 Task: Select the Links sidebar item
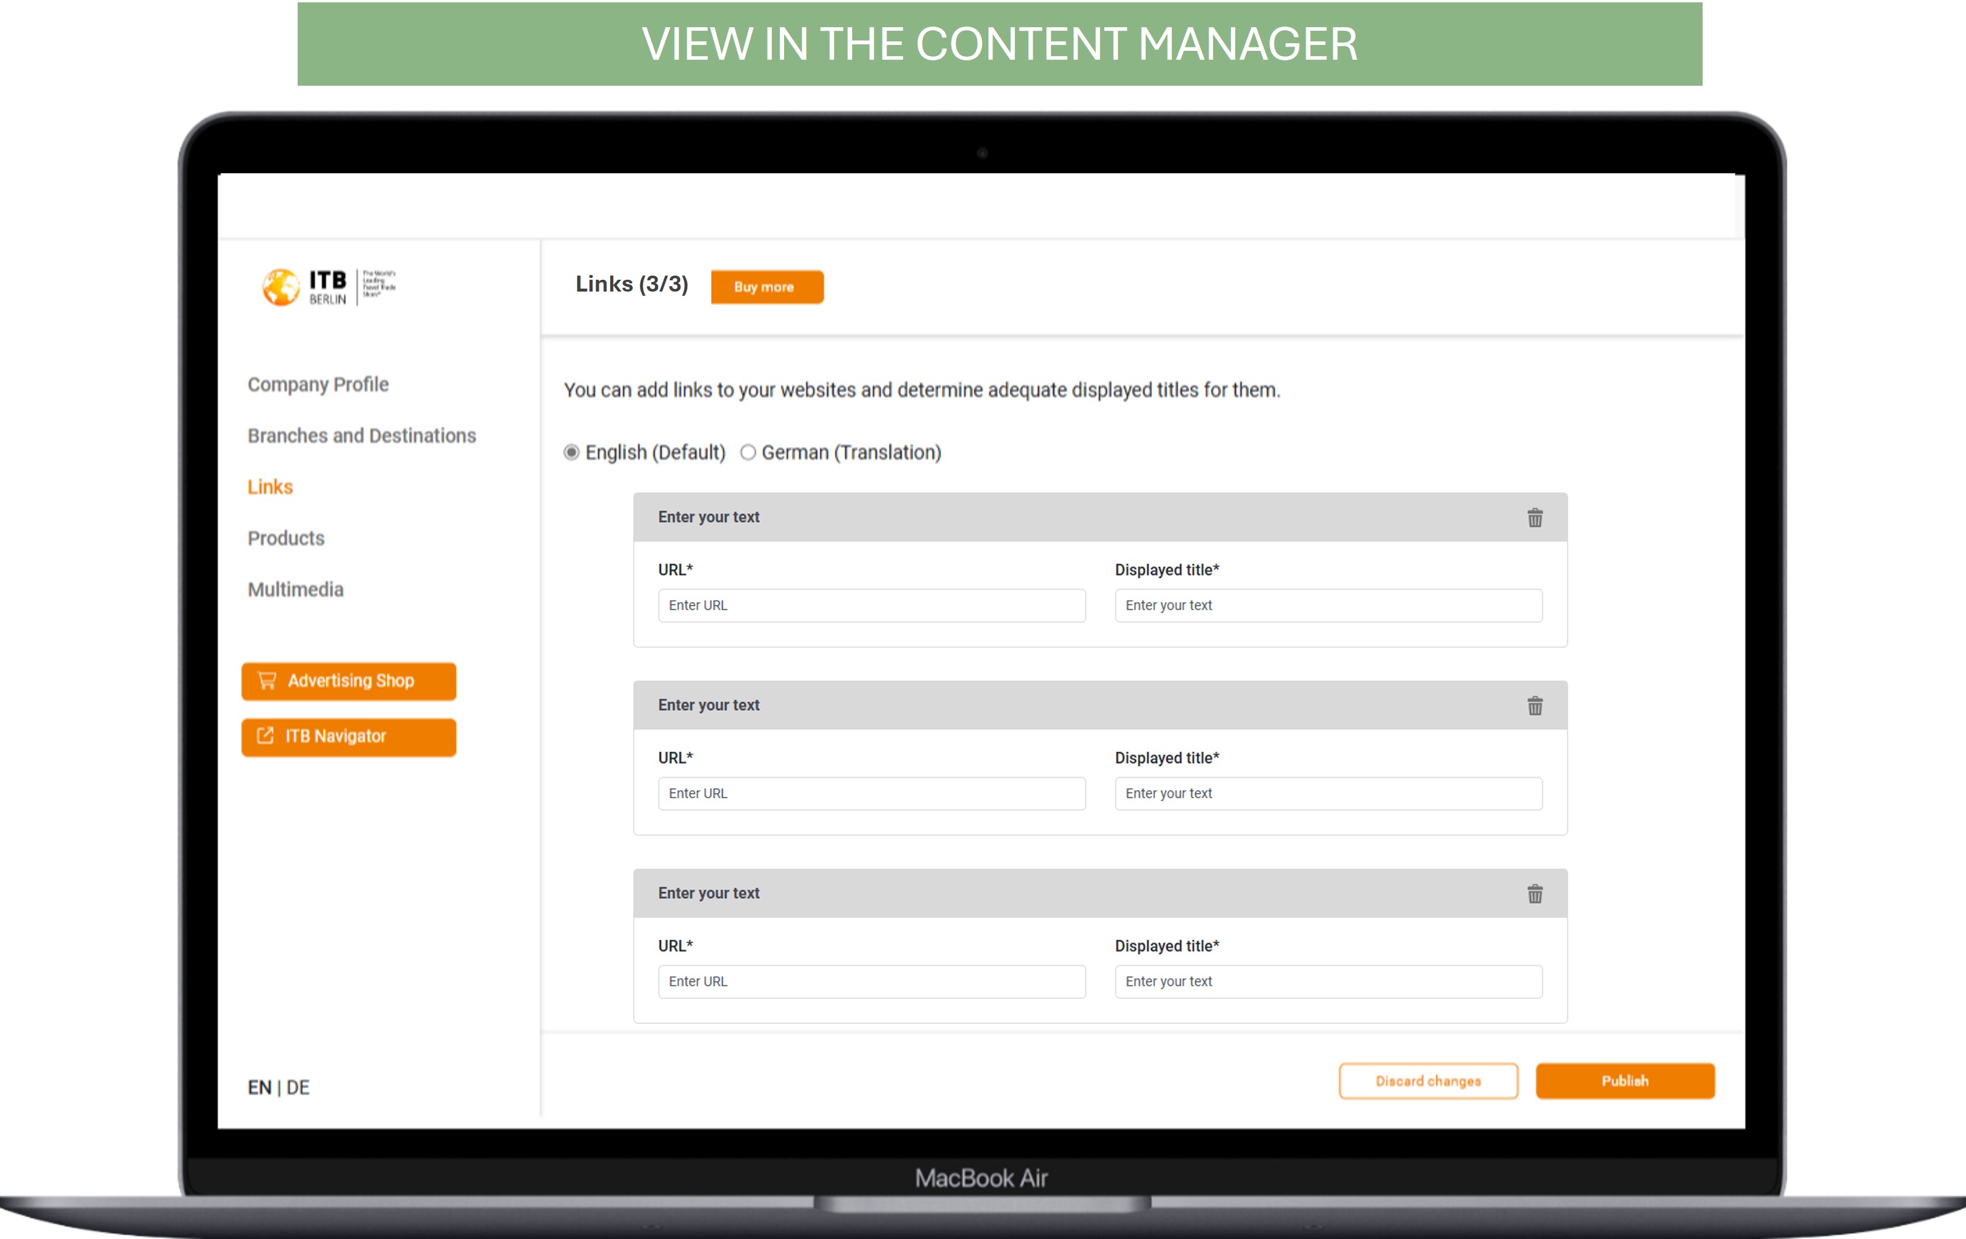pyautogui.click(x=270, y=487)
